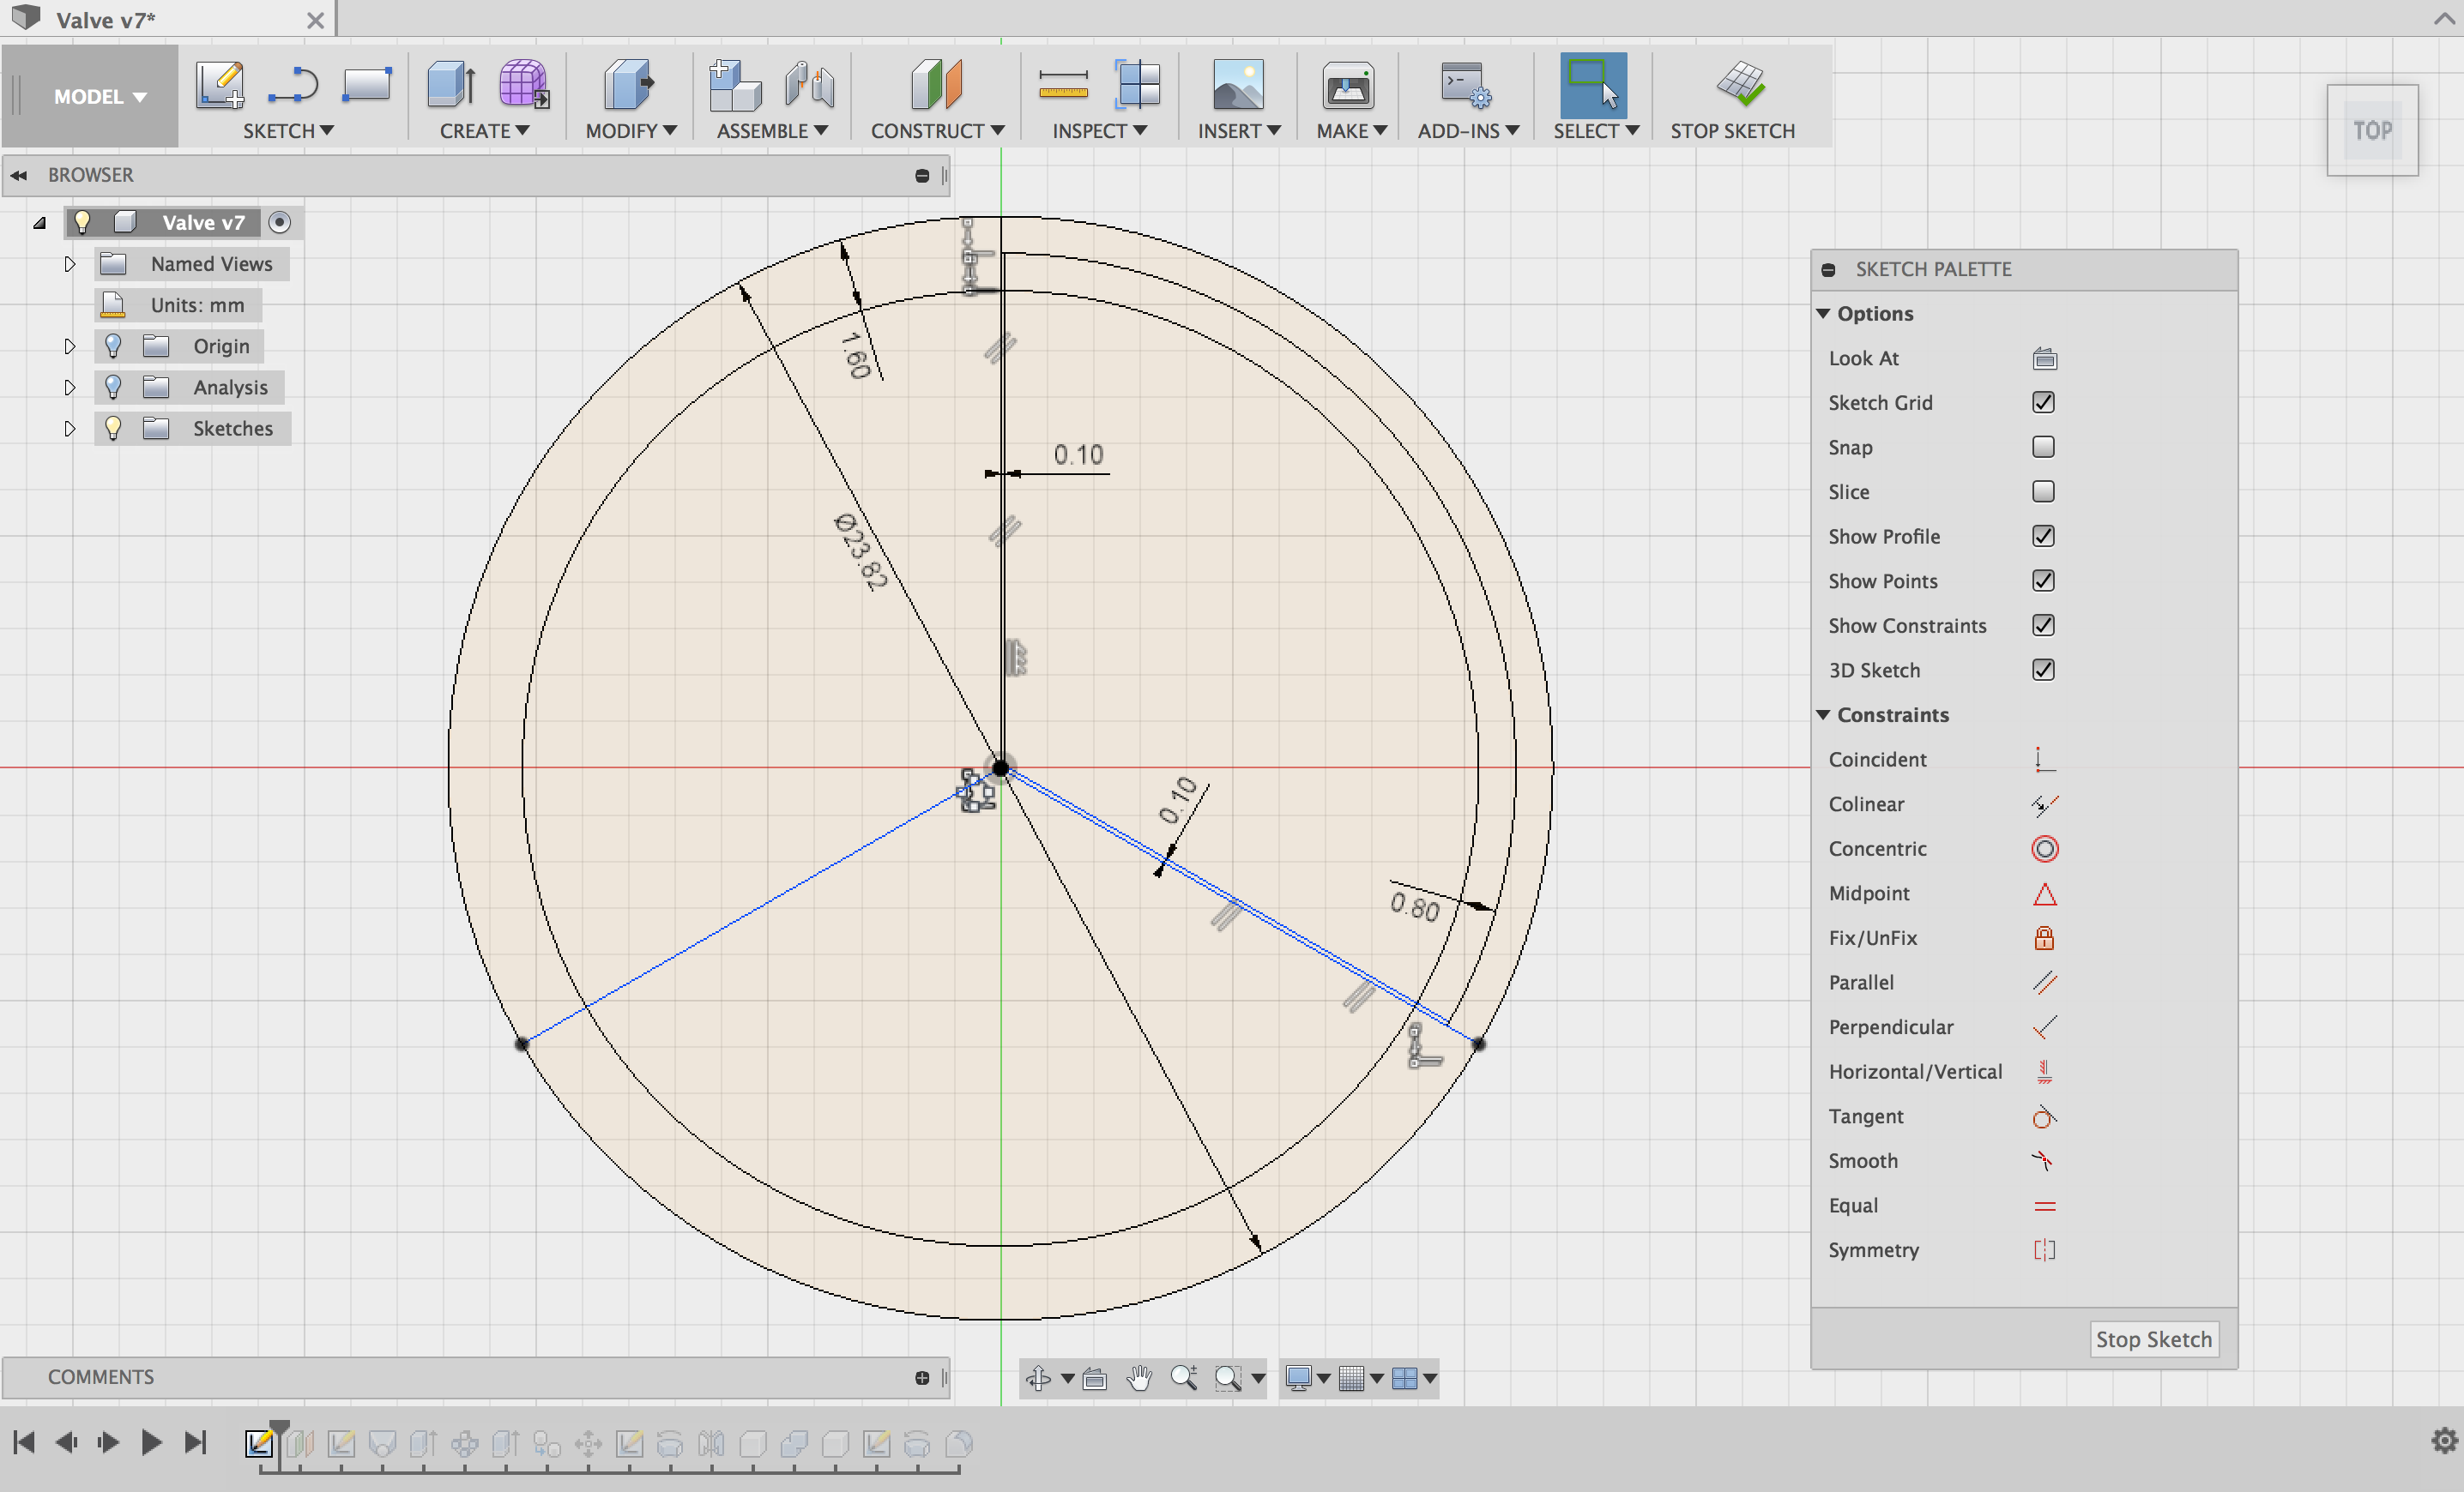
Task: Select the Stop Sketch toolbar icon
Action: [x=1741, y=84]
